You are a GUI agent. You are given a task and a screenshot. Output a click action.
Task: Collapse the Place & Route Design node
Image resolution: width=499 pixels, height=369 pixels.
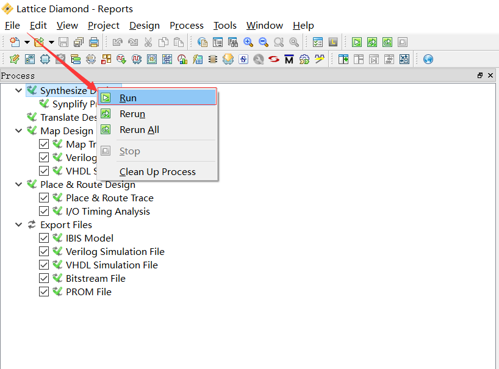pos(19,184)
